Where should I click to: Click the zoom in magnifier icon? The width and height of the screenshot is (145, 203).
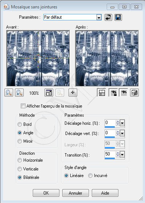click(x=19, y=93)
